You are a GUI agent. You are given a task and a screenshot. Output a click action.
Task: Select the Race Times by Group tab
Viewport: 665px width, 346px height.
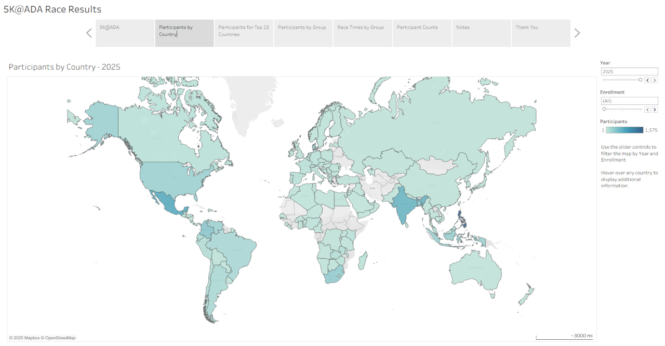coord(363,33)
